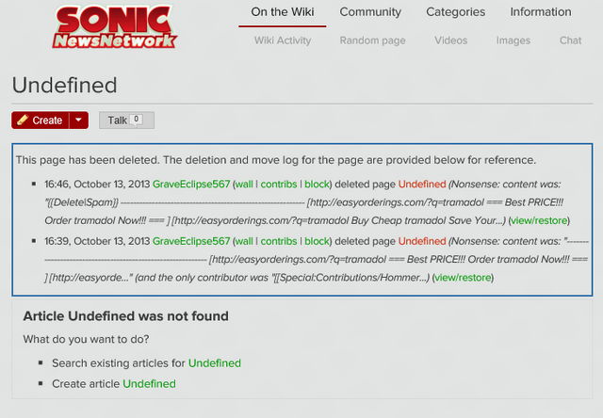The width and height of the screenshot is (603, 418).
Task: Click the Talk comment count bubble
Action: pyautogui.click(x=136, y=120)
